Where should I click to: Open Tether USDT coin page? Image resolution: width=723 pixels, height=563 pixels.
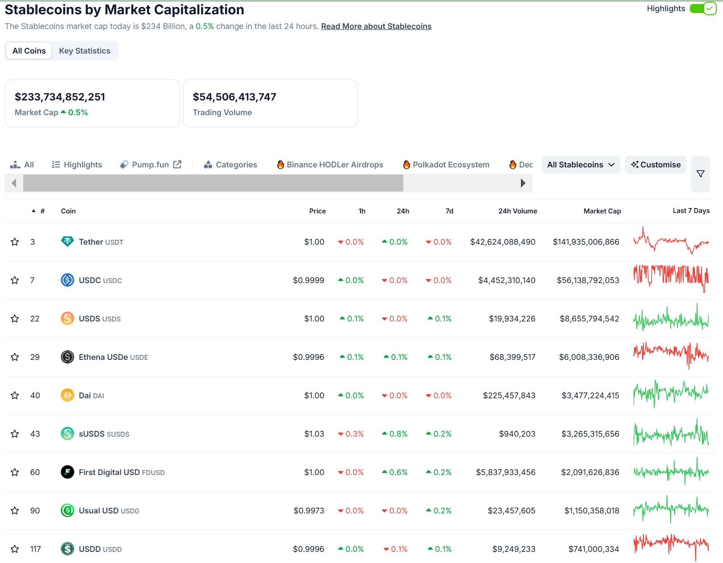coord(101,242)
